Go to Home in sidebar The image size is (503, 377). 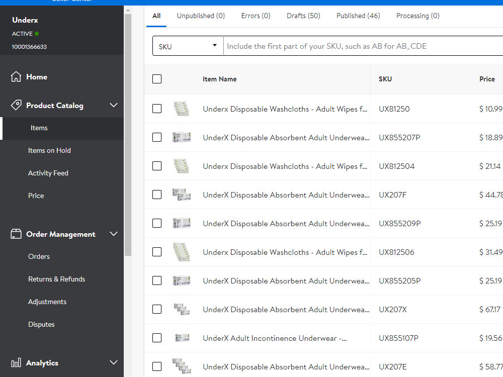37,77
